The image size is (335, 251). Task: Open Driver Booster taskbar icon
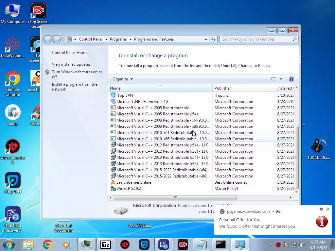(x=125, y=244)
